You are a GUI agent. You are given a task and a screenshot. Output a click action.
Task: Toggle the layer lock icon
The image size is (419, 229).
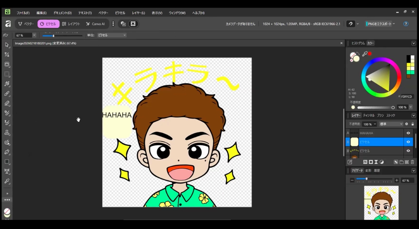[x=412, y=124]
